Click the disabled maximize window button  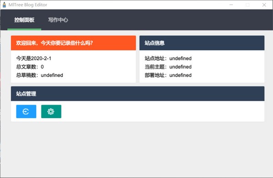click(248, 5)
